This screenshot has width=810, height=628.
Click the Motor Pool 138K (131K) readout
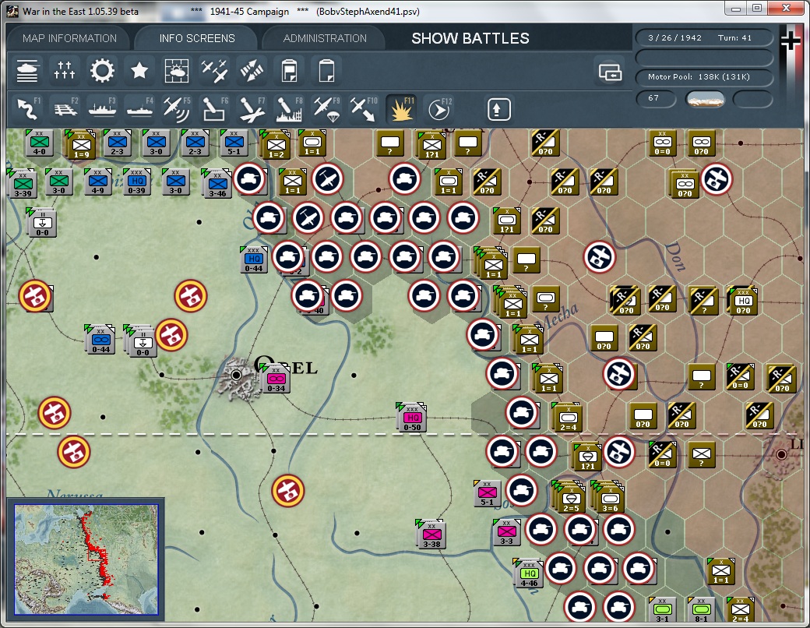click(x=704, y=77)
